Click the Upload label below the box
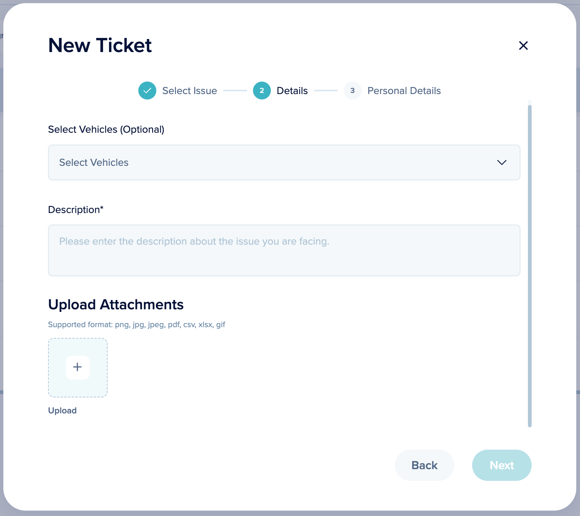The height and width of the screenshot is (516, 580). click(x=63, y=410)
